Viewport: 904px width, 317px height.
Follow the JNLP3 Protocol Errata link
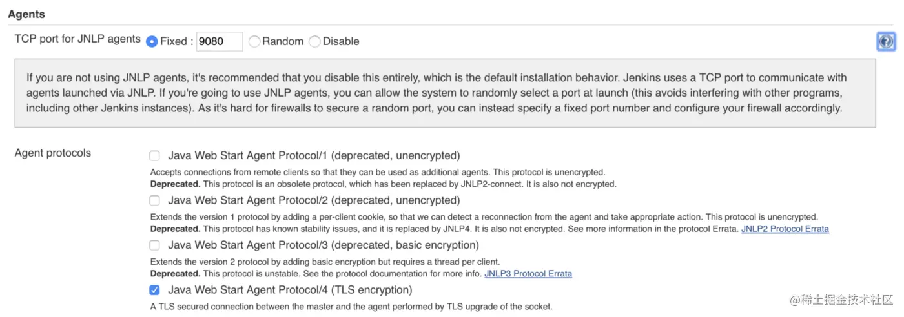click(x=528, y=274)
